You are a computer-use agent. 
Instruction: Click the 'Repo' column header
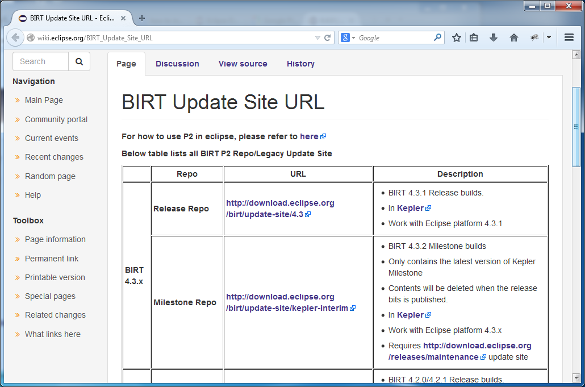[187, 174]
